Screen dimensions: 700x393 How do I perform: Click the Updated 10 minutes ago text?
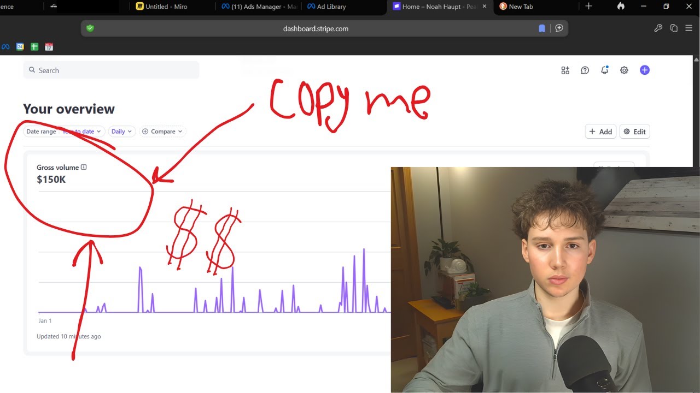pyautogui.click(x=69, y=336)
